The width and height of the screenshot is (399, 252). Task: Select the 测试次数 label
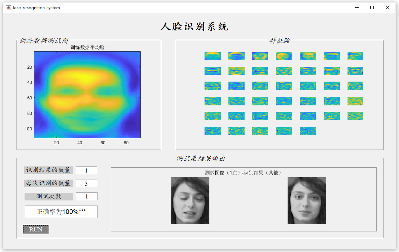pos(48,196)
